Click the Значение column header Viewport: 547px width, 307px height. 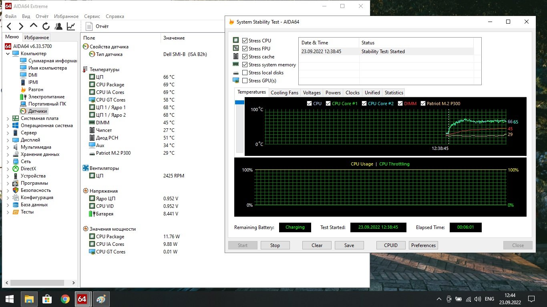174,38
